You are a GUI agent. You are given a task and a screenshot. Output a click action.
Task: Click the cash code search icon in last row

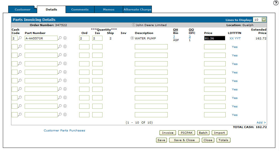click(x=20, y=114)
